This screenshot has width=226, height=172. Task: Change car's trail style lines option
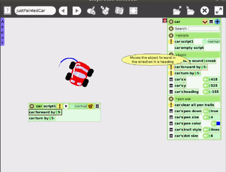(215, 130)
